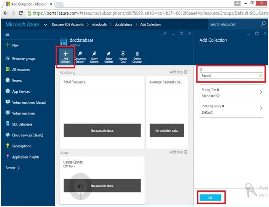Go back in browser
Viewport: 269px width, 207px height.
(6, 13)
